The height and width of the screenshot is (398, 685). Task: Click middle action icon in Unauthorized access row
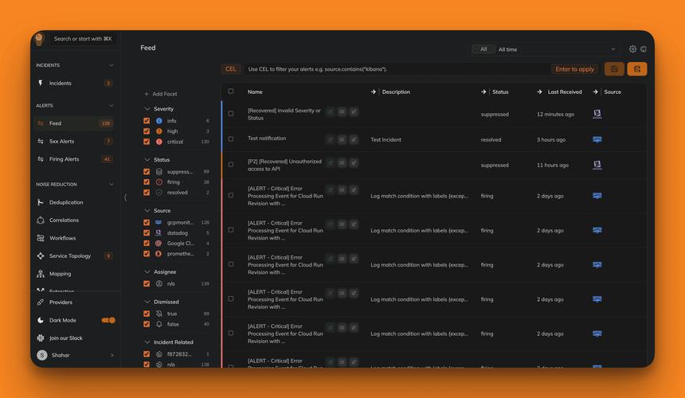pos(342,162)
